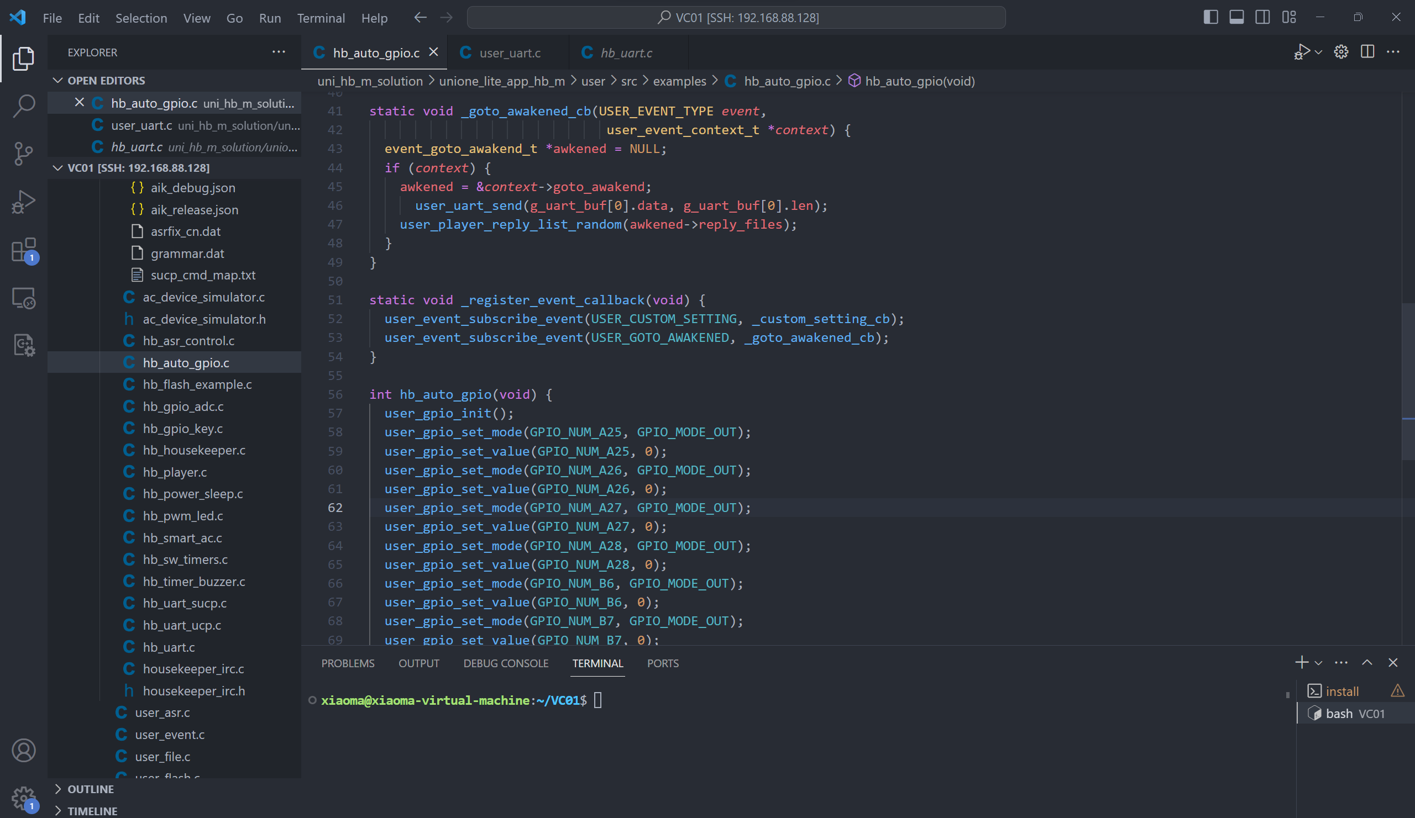1415x818 pixels.
Task: Open the CMake or C/C++ tools view icon
Action: click(23, 345)
